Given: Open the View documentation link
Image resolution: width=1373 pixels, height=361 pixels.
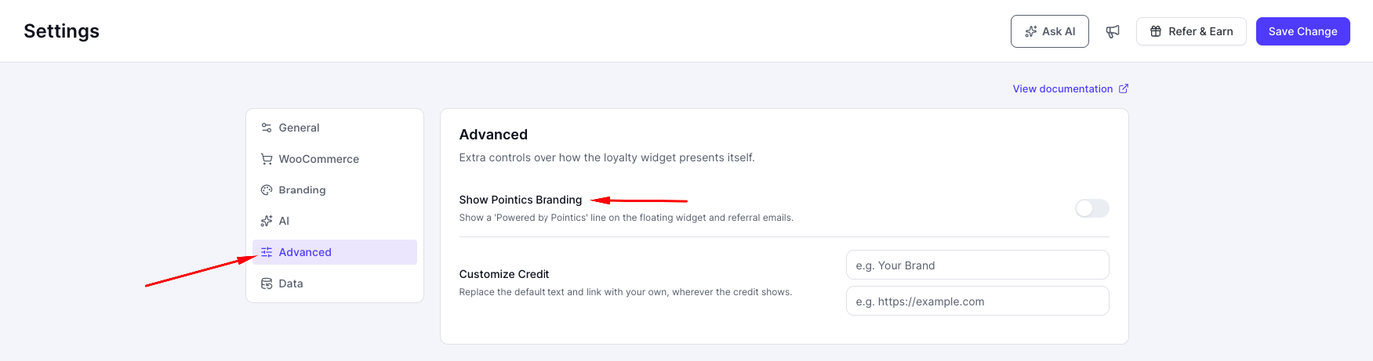Looking at the screenshot, I should pos(1062,88).
